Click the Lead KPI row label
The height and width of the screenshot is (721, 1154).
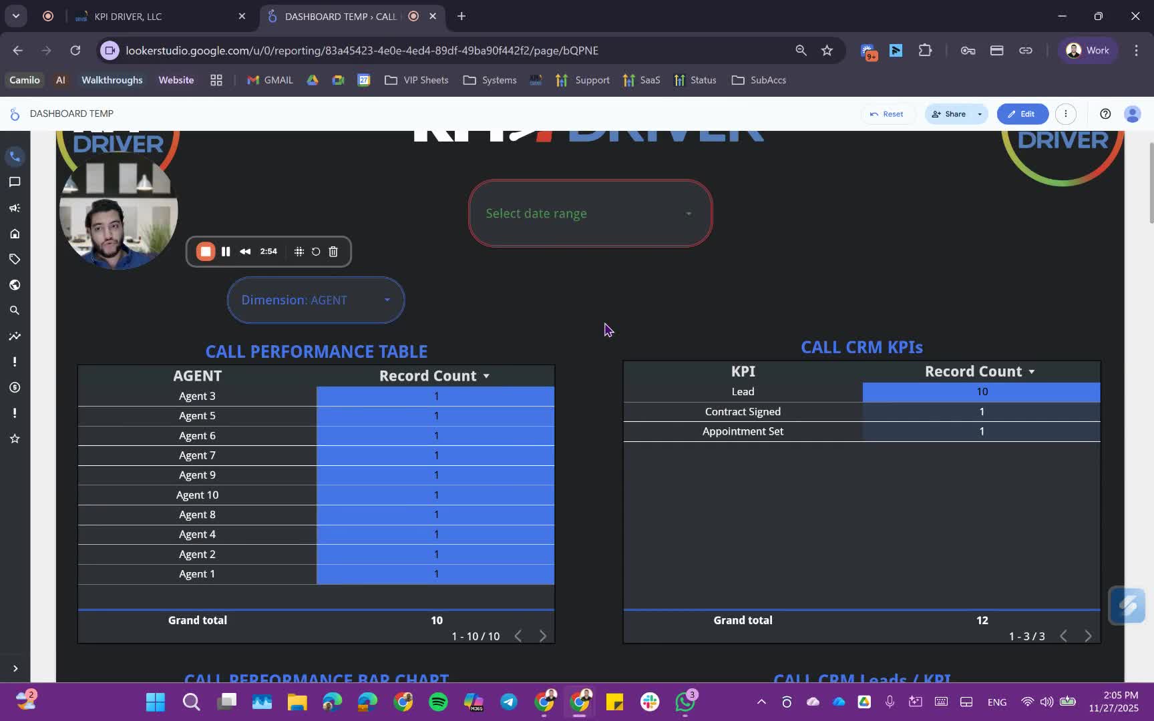coord(743,392)
